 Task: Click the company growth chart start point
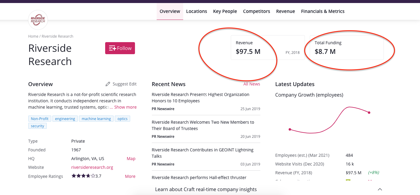(x=290, y=129)
